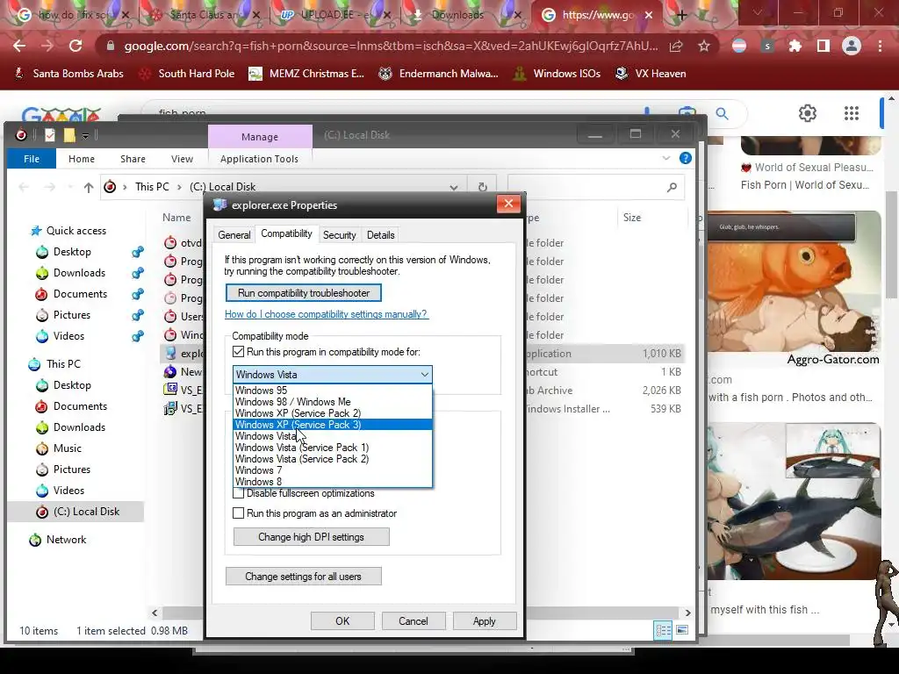
Task: Cancel the explorer.exe Properties dialog
Action: coord(413,621)
